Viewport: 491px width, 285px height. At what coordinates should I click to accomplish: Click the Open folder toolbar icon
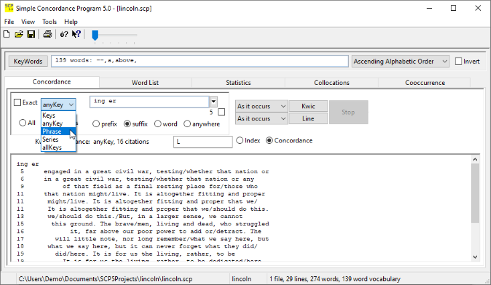point(19,34)
